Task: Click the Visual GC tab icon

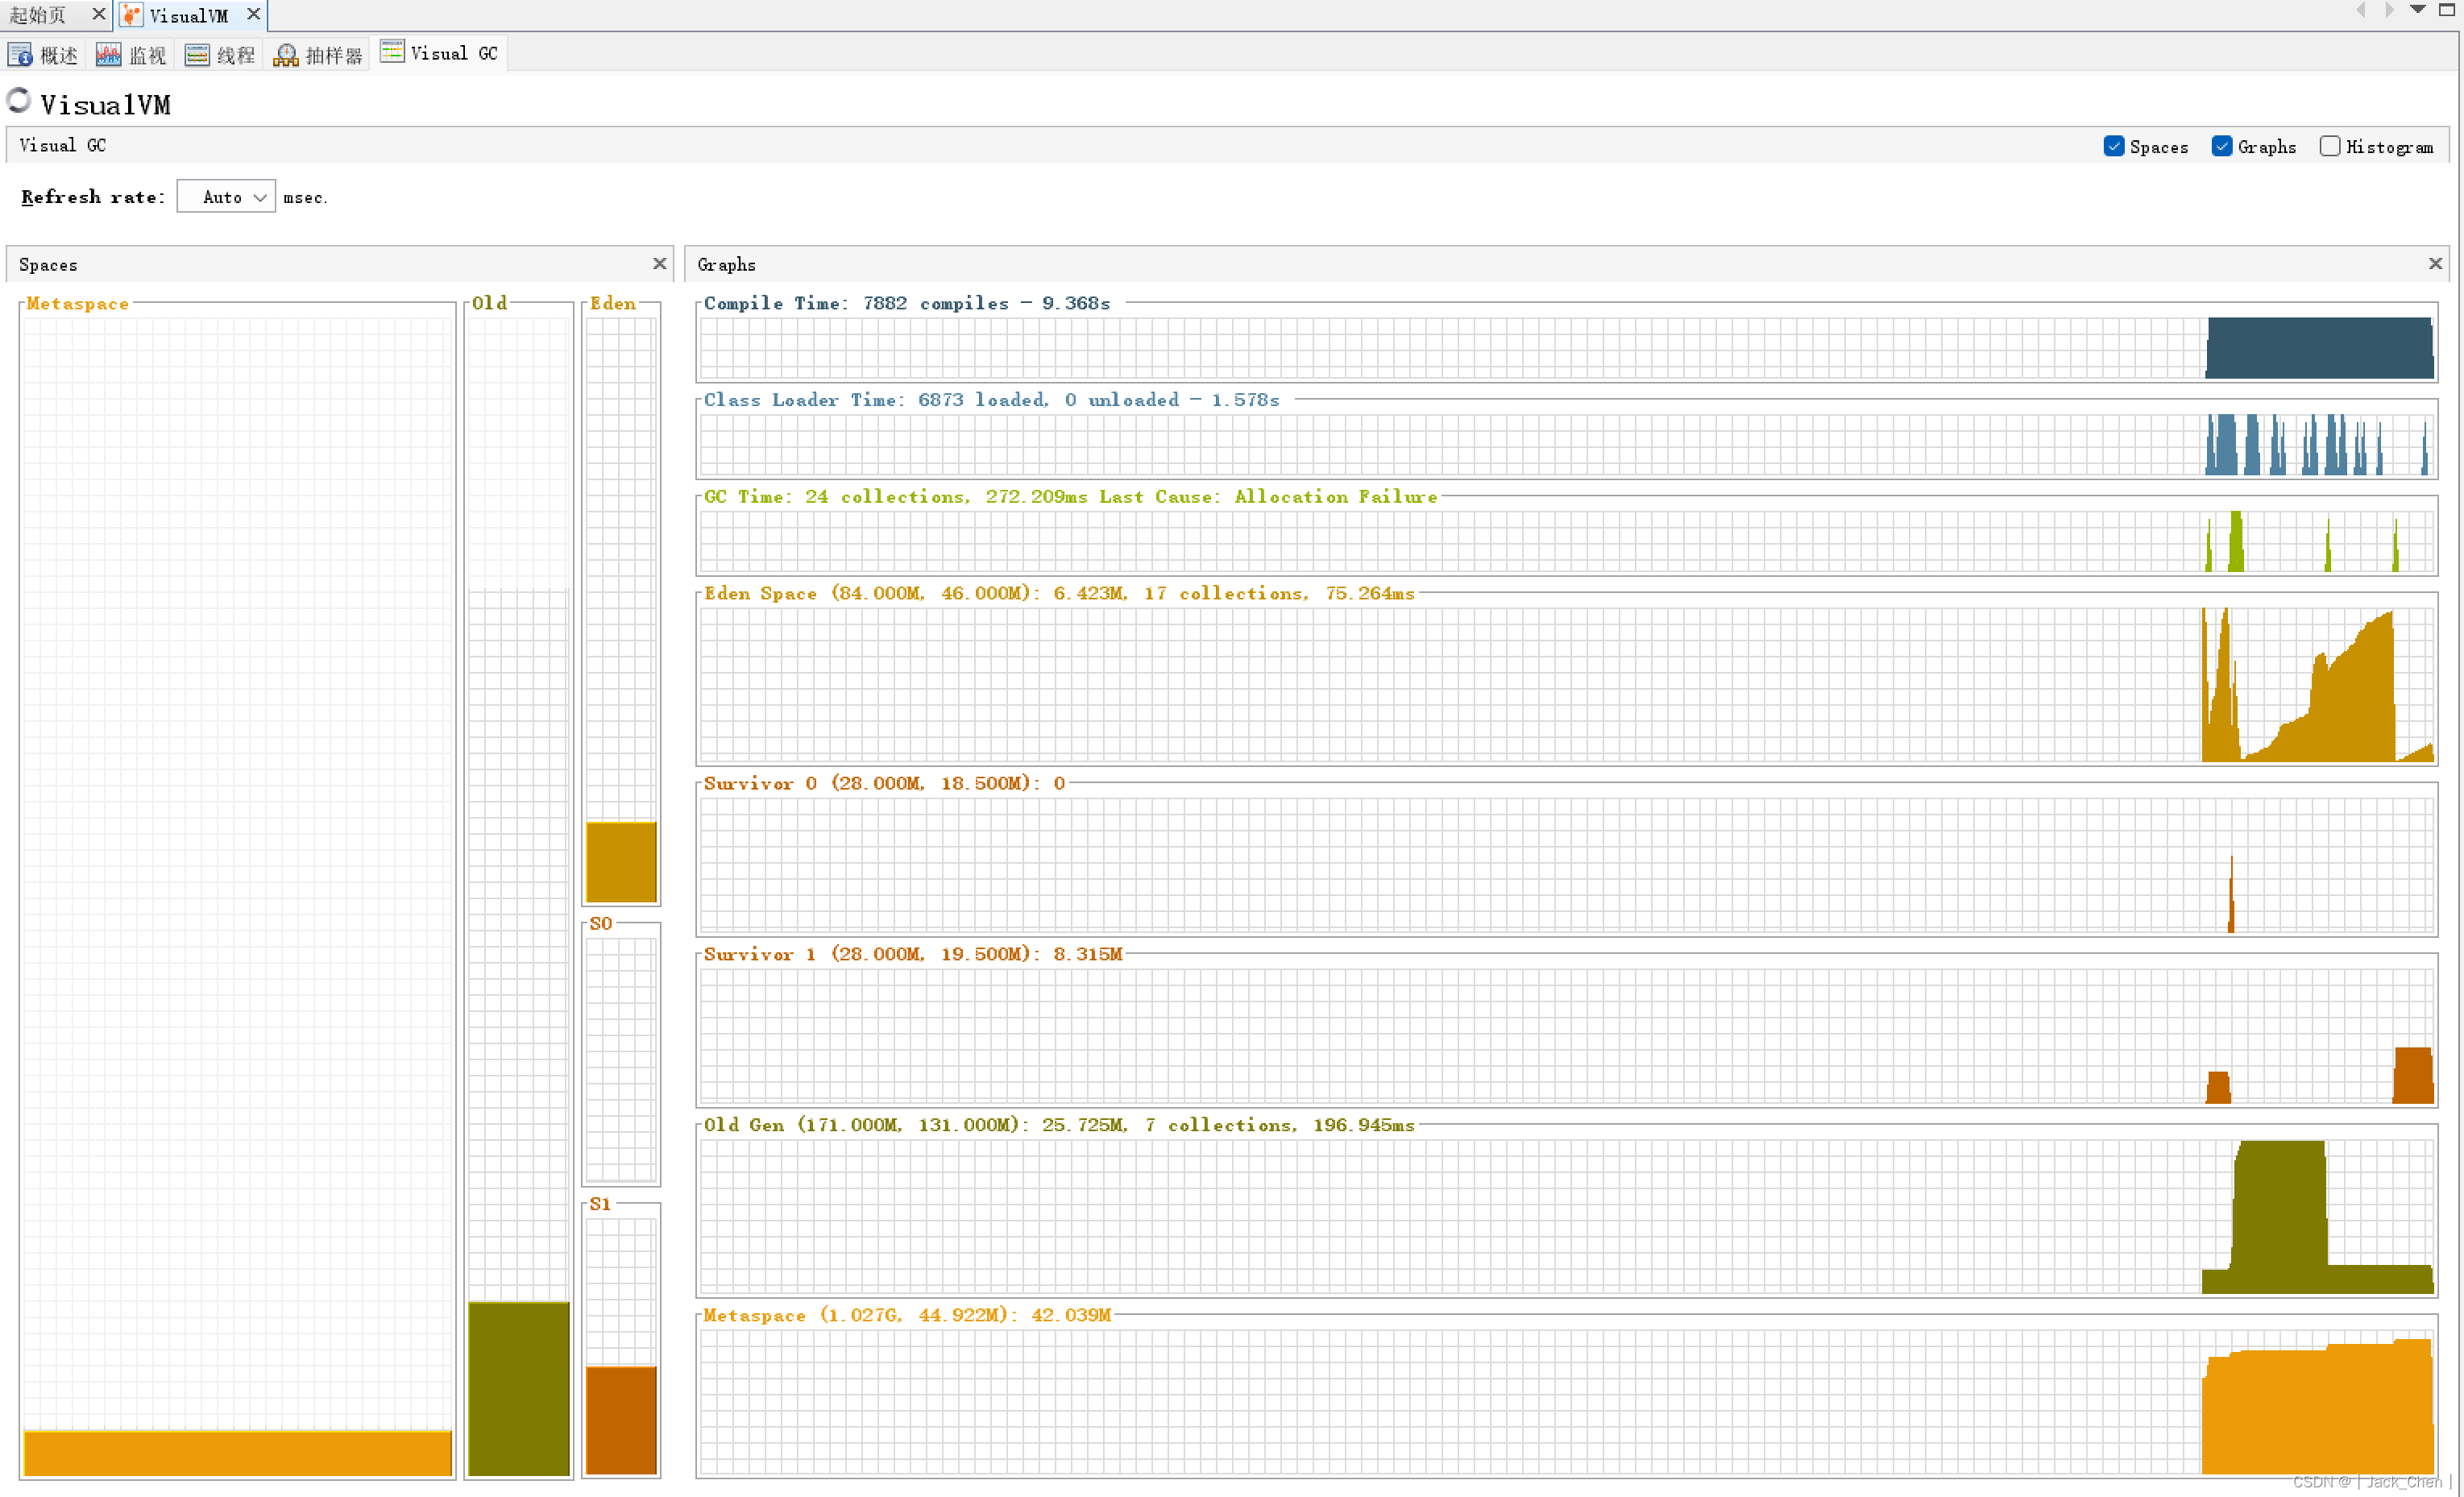Action: tap(393, 52)
